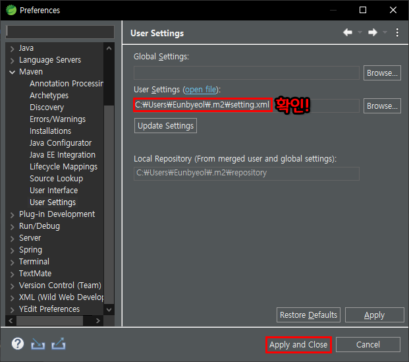Open the three-dot view menu

397,33
